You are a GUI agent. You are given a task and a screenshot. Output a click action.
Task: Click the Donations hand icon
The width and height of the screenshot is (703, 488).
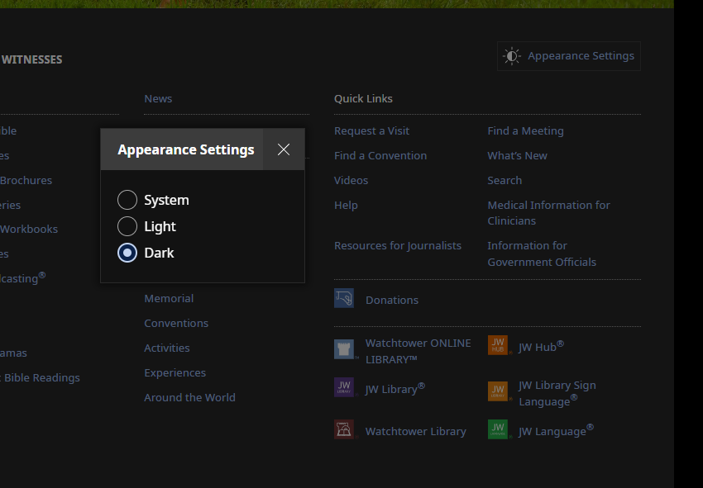[344, 299]
